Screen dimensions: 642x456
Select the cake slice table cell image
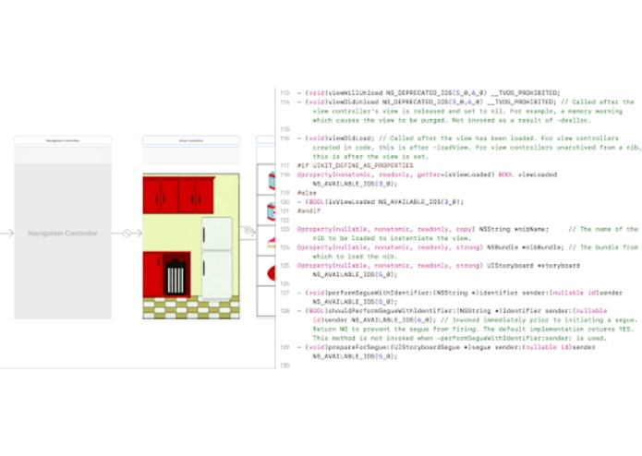tap(271, 241)
